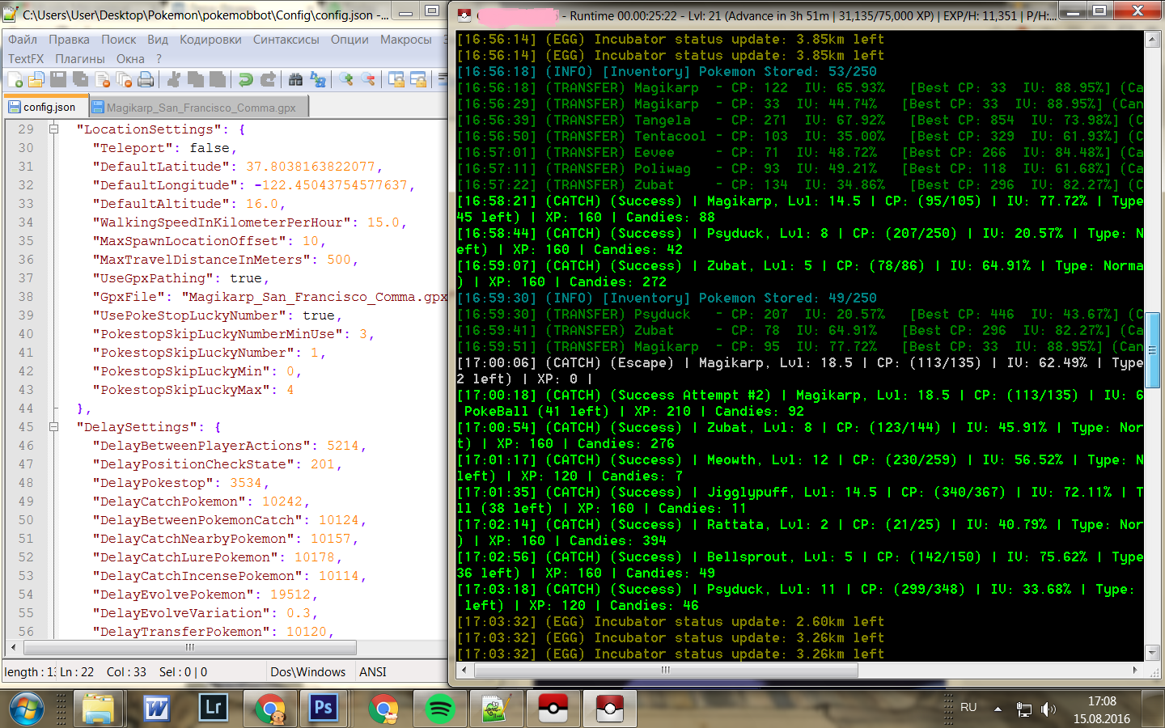Screen dimensions: 1165x728
Task: Click the Close All documents toolbar icon
Action: coord(124,79)
